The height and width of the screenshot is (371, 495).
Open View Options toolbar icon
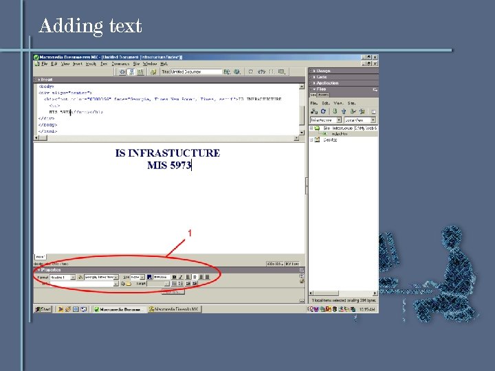click(281, 72)
